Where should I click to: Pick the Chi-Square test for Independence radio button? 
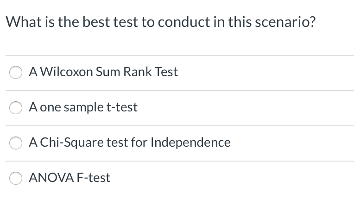16,143
